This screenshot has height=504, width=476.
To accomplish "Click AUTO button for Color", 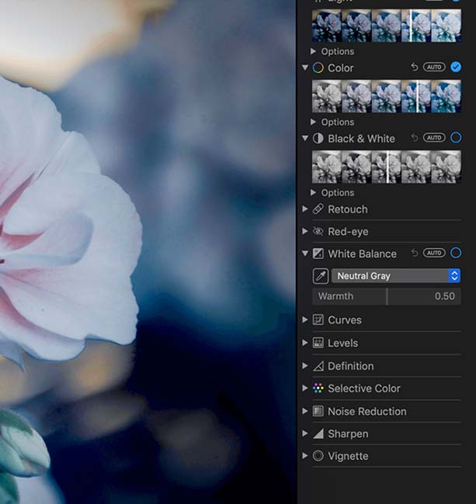I will coord(434,67).
